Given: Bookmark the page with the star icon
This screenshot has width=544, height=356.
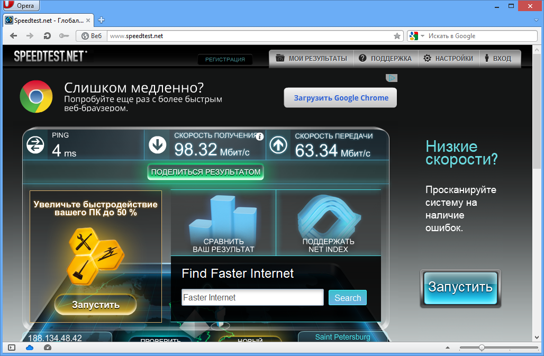Looking at the screenshot, I should point(397,35).
